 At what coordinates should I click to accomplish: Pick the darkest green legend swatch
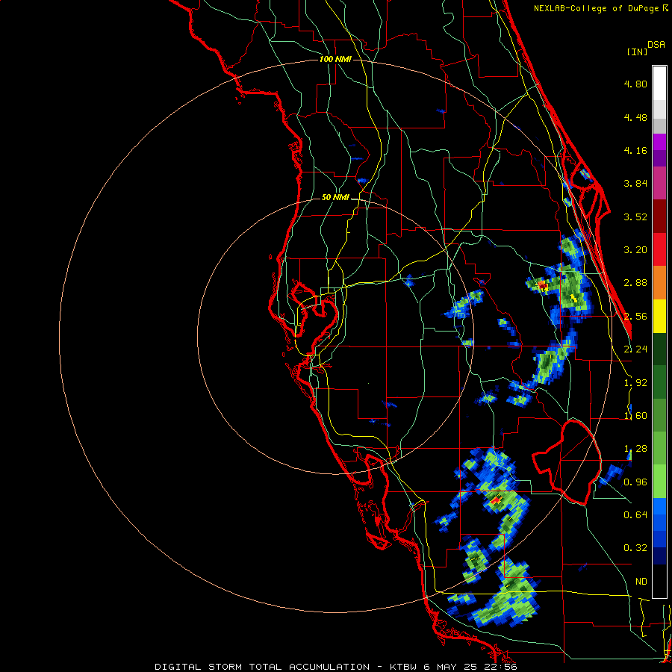click(x=659, y=349)
